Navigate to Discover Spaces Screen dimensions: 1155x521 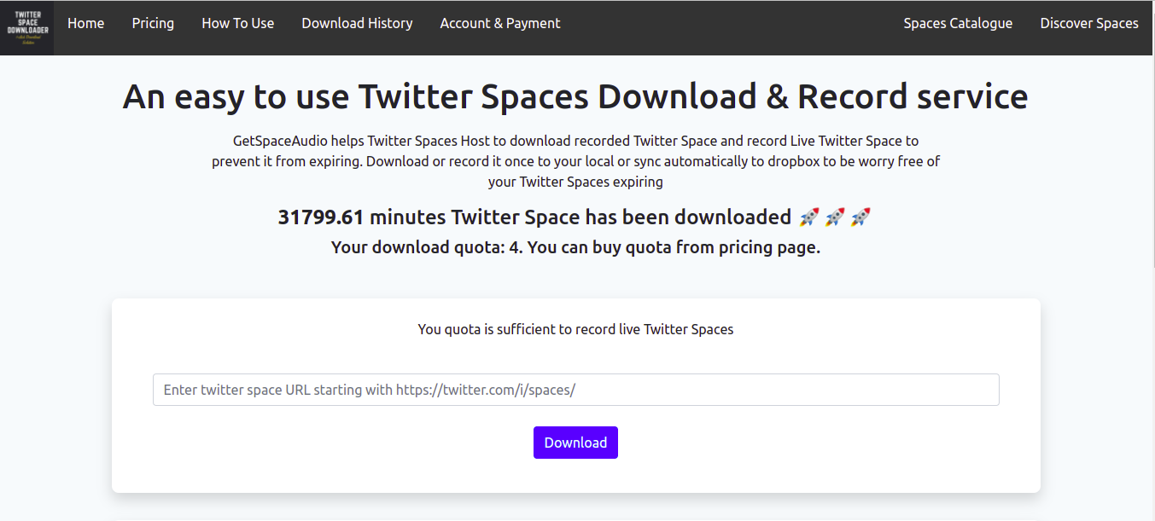[1089, 24]
